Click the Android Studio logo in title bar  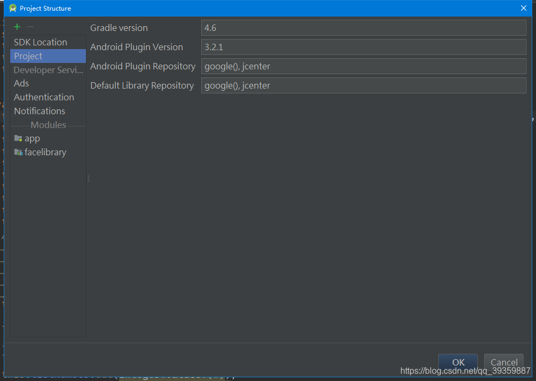[13, 8]
